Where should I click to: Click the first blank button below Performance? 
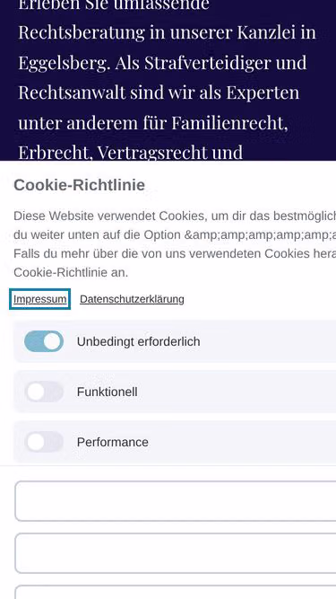tap(176, 501)
